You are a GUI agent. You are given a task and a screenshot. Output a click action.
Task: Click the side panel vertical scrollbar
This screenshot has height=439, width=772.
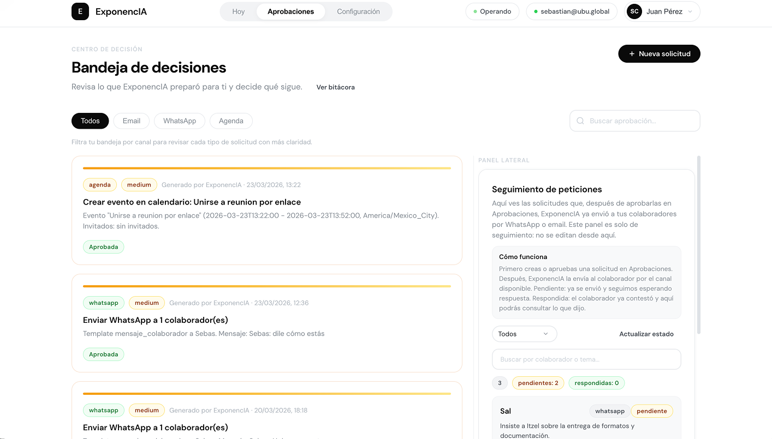tap(699, 245)
